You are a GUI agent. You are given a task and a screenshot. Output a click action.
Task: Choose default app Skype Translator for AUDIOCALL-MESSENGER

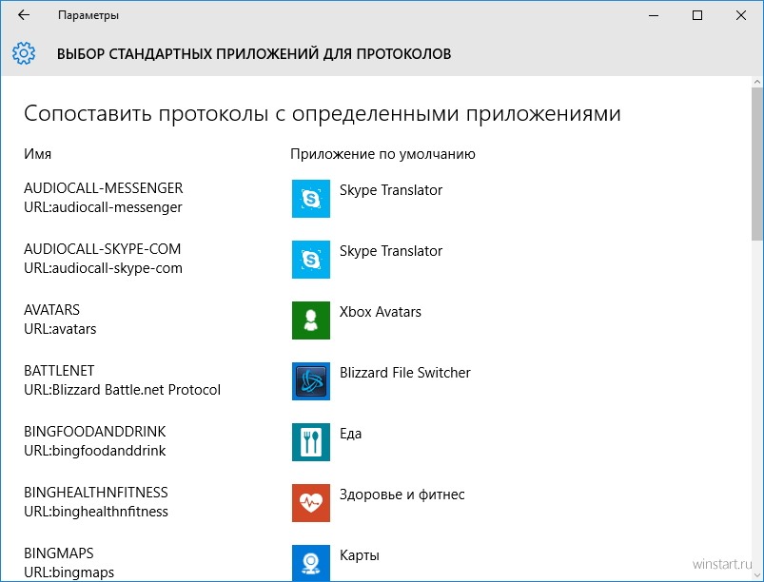(x=391, y=190)
